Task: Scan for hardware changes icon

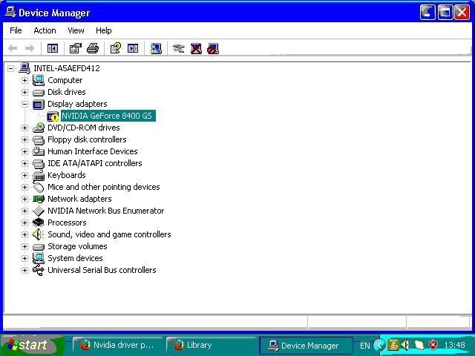Action: point(156,48)
